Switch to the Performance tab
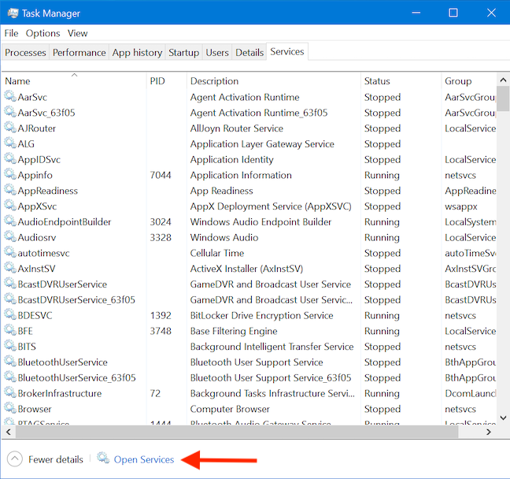Screen dimensions: 510x479 tap(79, 53)
